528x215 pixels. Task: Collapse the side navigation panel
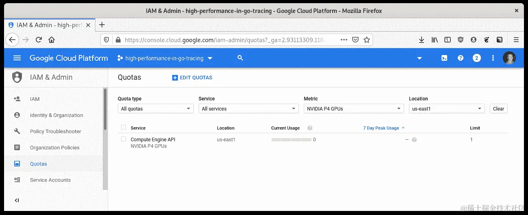click(17, 200)
